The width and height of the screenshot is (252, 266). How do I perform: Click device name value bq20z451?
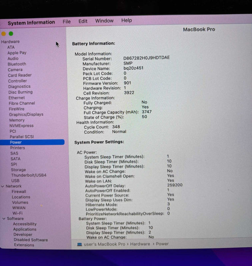pyautogui.click(x=133, y=68)
